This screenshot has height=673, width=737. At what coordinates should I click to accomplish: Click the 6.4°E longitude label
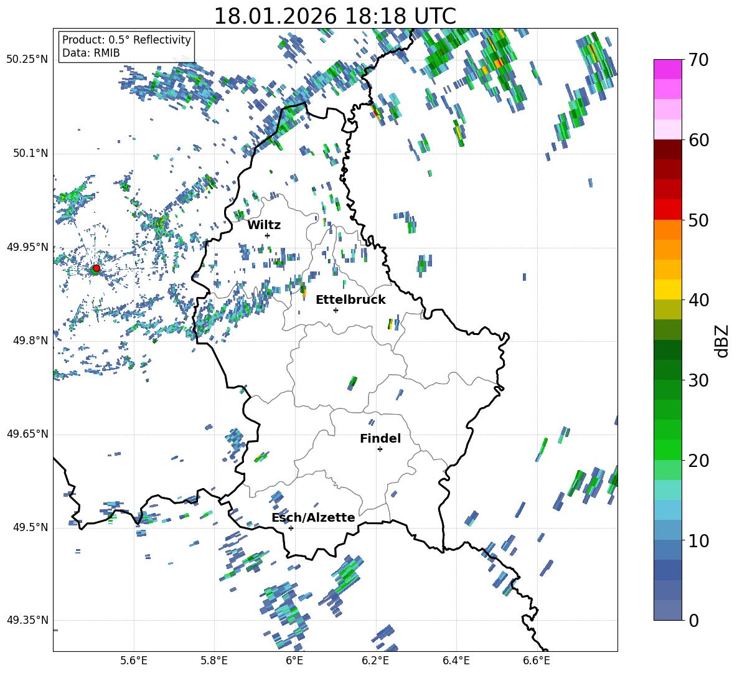[x=456, y=661]
